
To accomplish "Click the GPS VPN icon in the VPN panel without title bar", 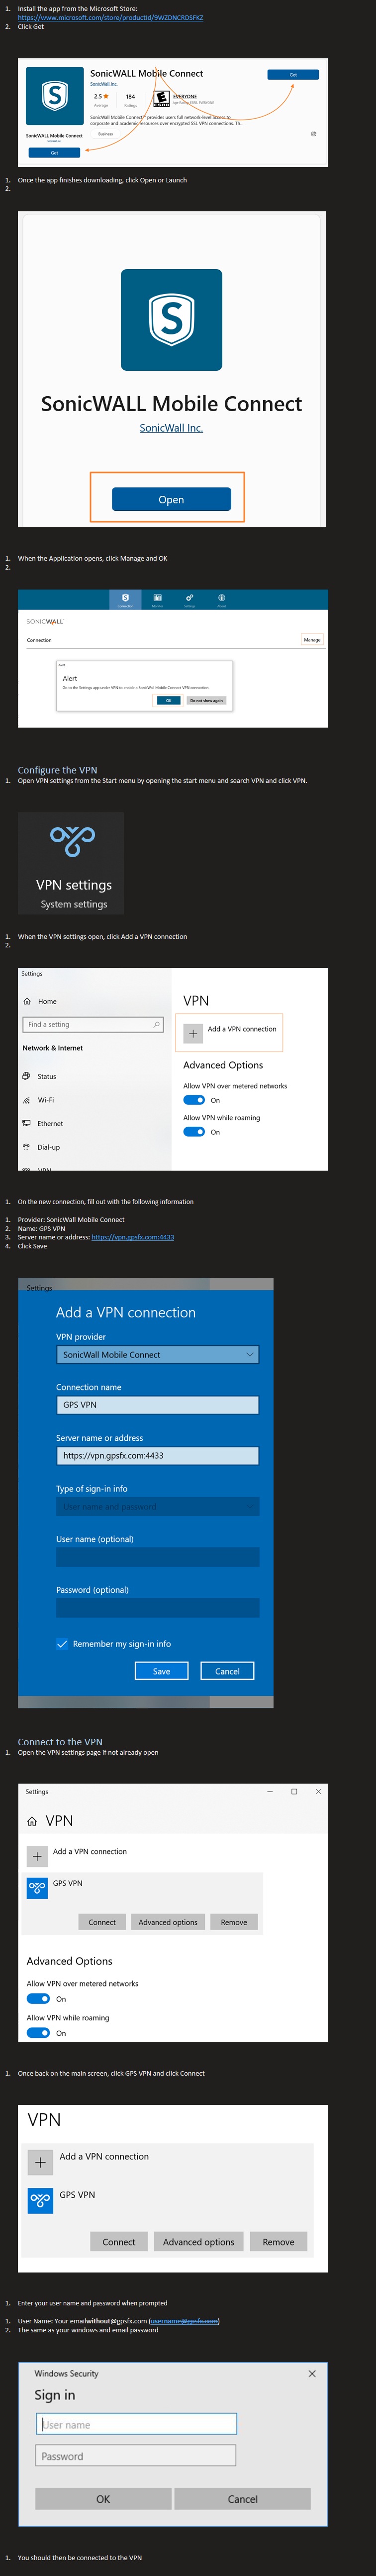I will coord(40,2200).
